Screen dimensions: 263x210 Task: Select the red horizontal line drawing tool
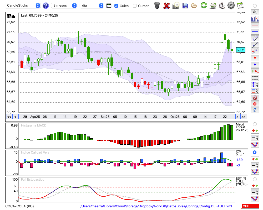click(255, 25)
